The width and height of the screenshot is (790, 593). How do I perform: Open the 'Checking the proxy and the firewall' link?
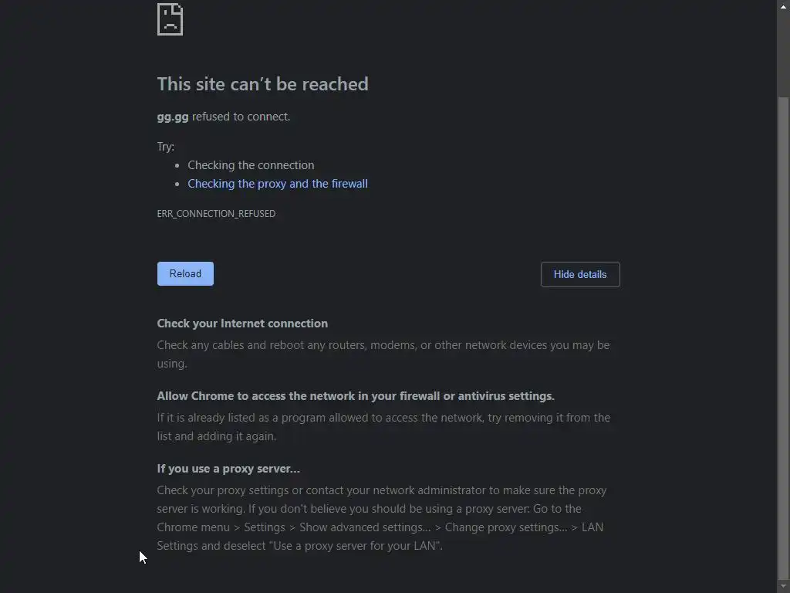278,184
